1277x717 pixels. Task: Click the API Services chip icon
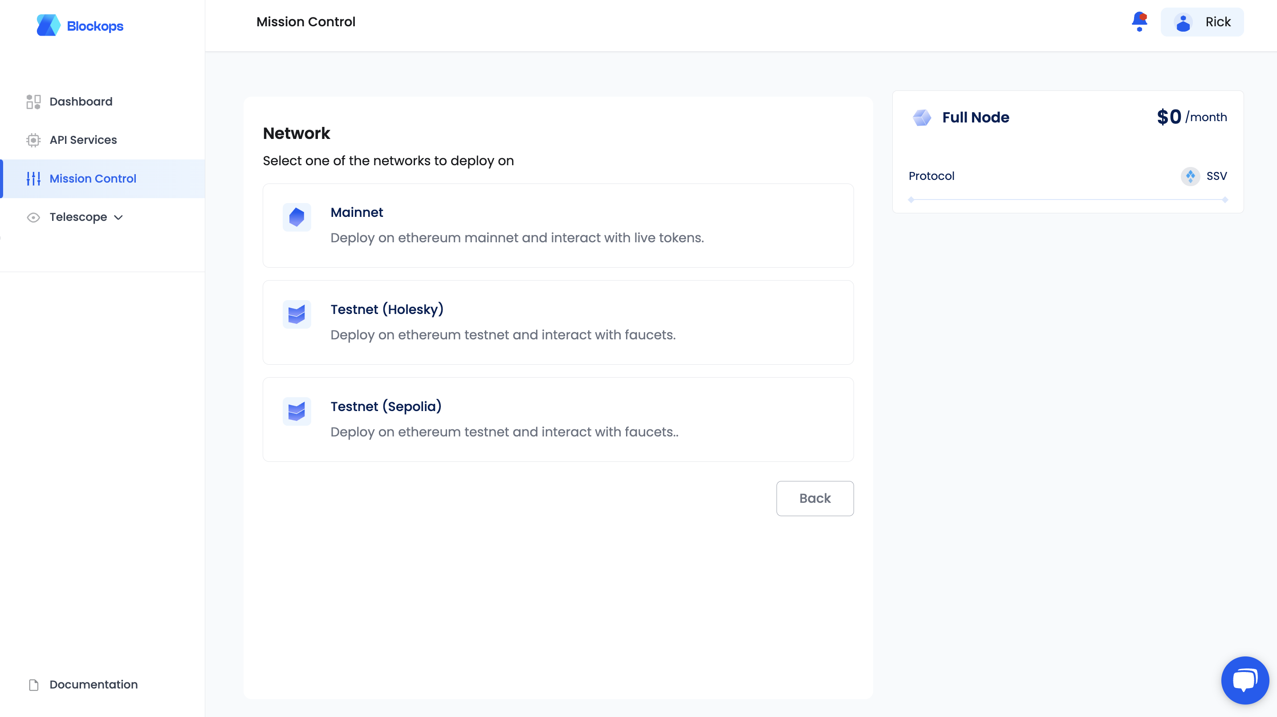coord(33,140)
